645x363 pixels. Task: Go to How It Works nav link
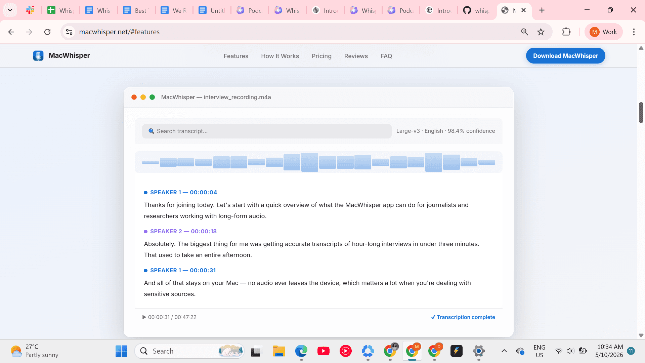tap(280, 56)
